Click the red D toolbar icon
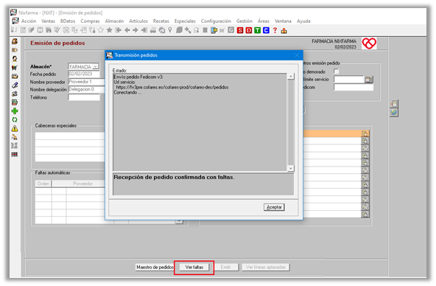This screenshot has width=436, height=286. (x=249, y=30)
